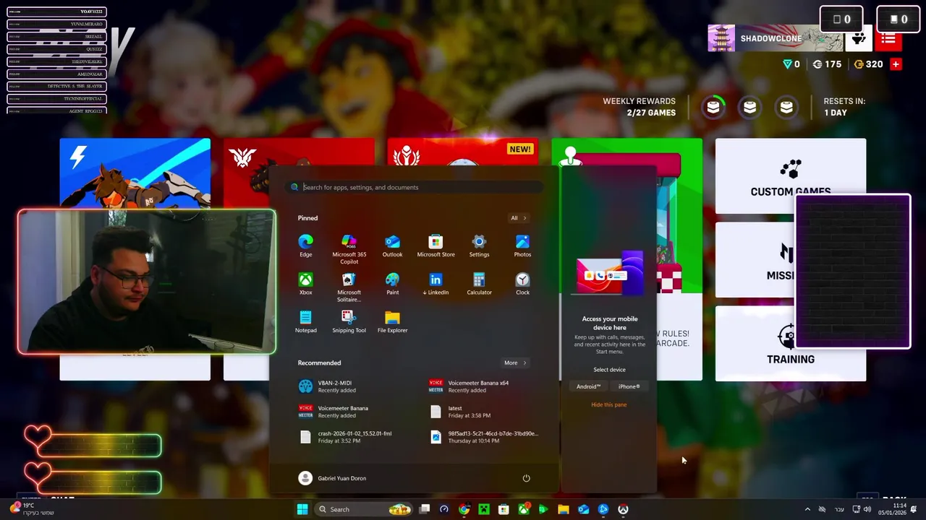This screenshot has height=520, width=926.
Task: Open the red Overwatch menu list button
Action: tap(888, 38)
